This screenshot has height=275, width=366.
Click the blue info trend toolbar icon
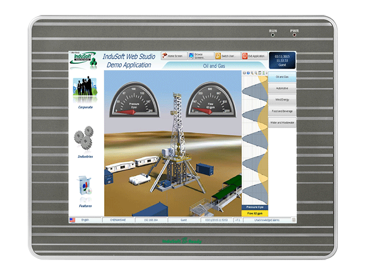248,73
